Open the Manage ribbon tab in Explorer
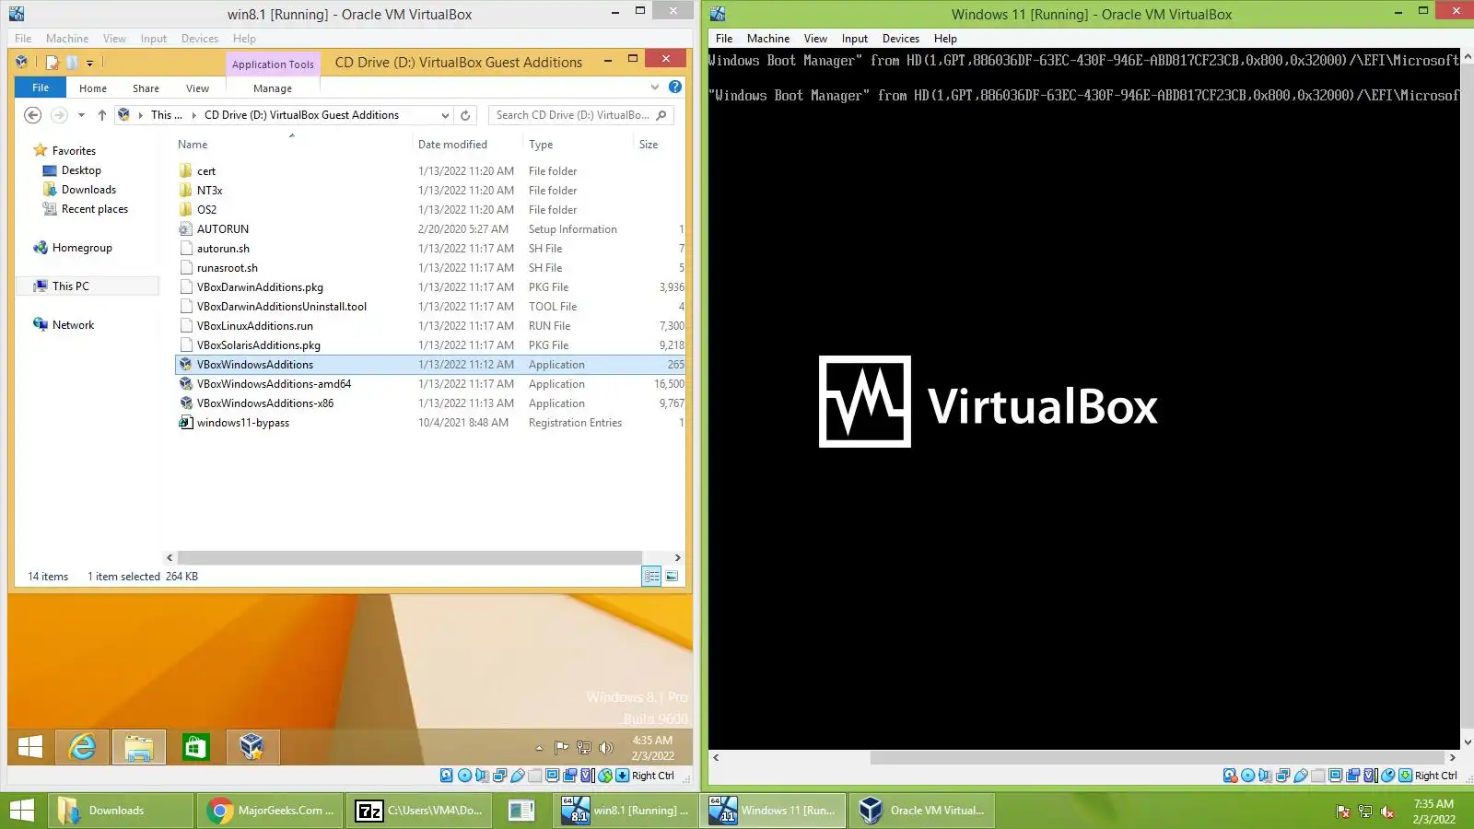 pyautogui.click(x=273, y=88)
